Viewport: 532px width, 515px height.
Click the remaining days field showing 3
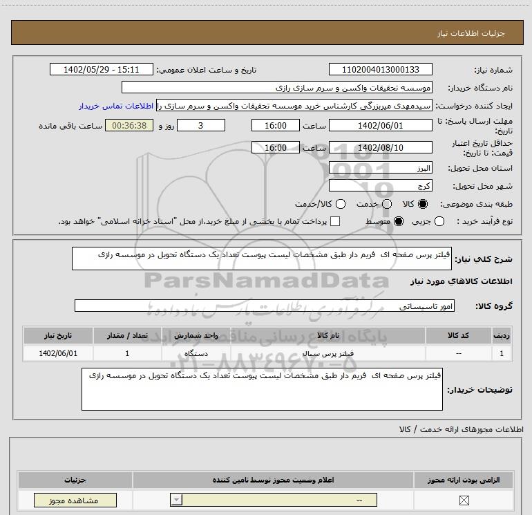(x=201, y=126)
